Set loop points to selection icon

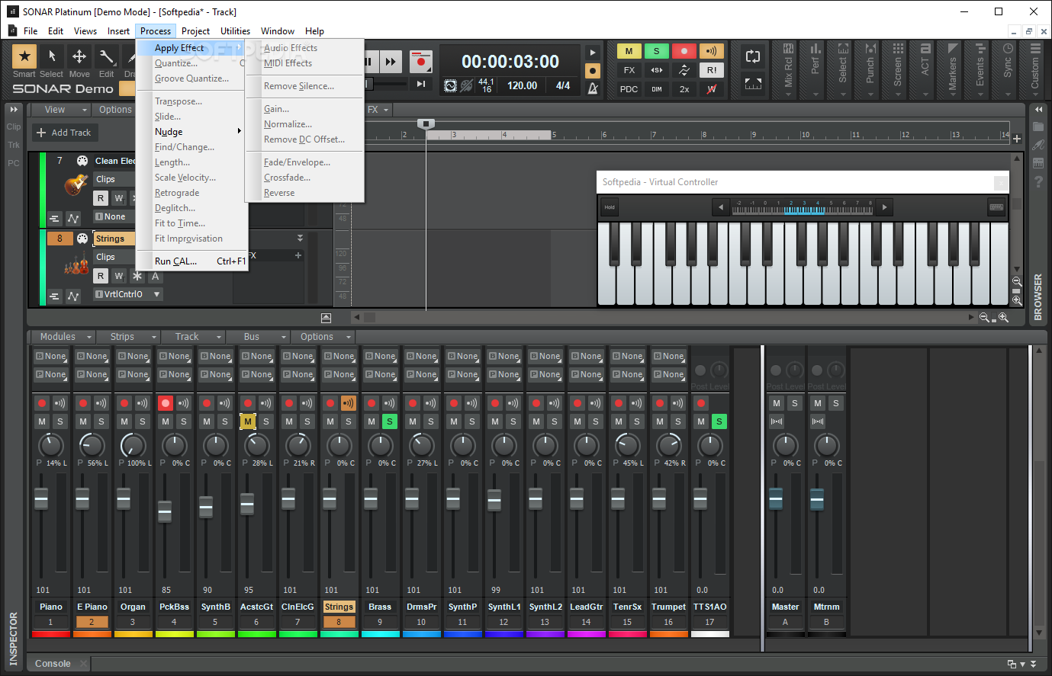pyautogui.click(x=753, y=84)
